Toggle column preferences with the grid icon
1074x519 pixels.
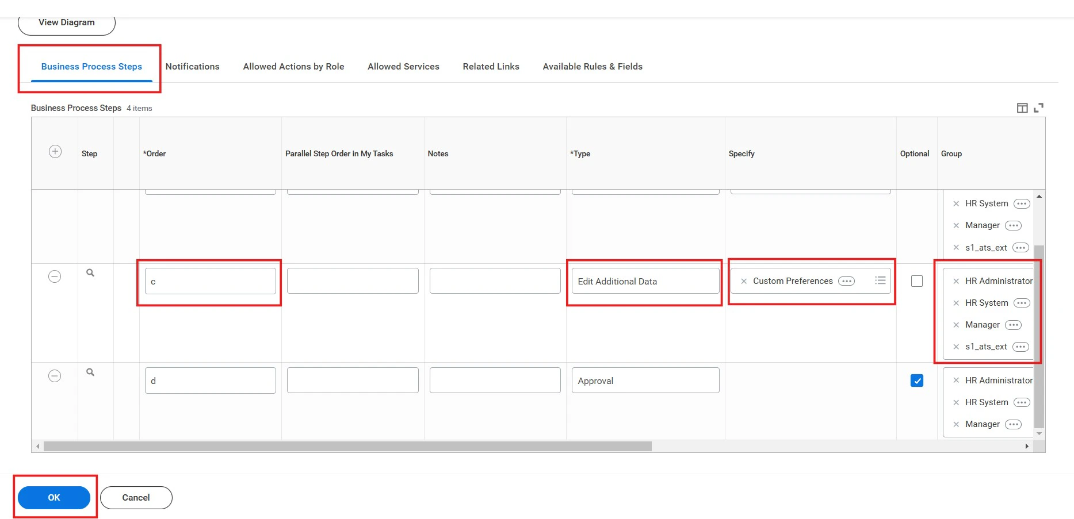1022,107
